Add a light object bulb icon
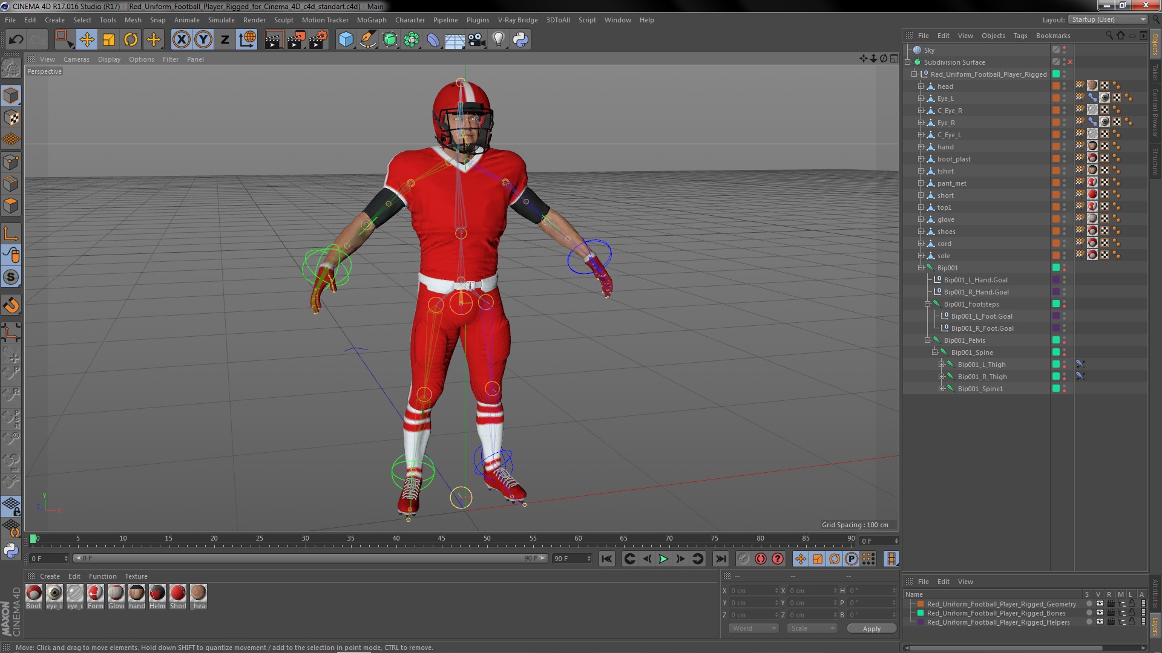The width and height of the screenshot is (1162, 653). click(x=499, y=40)
